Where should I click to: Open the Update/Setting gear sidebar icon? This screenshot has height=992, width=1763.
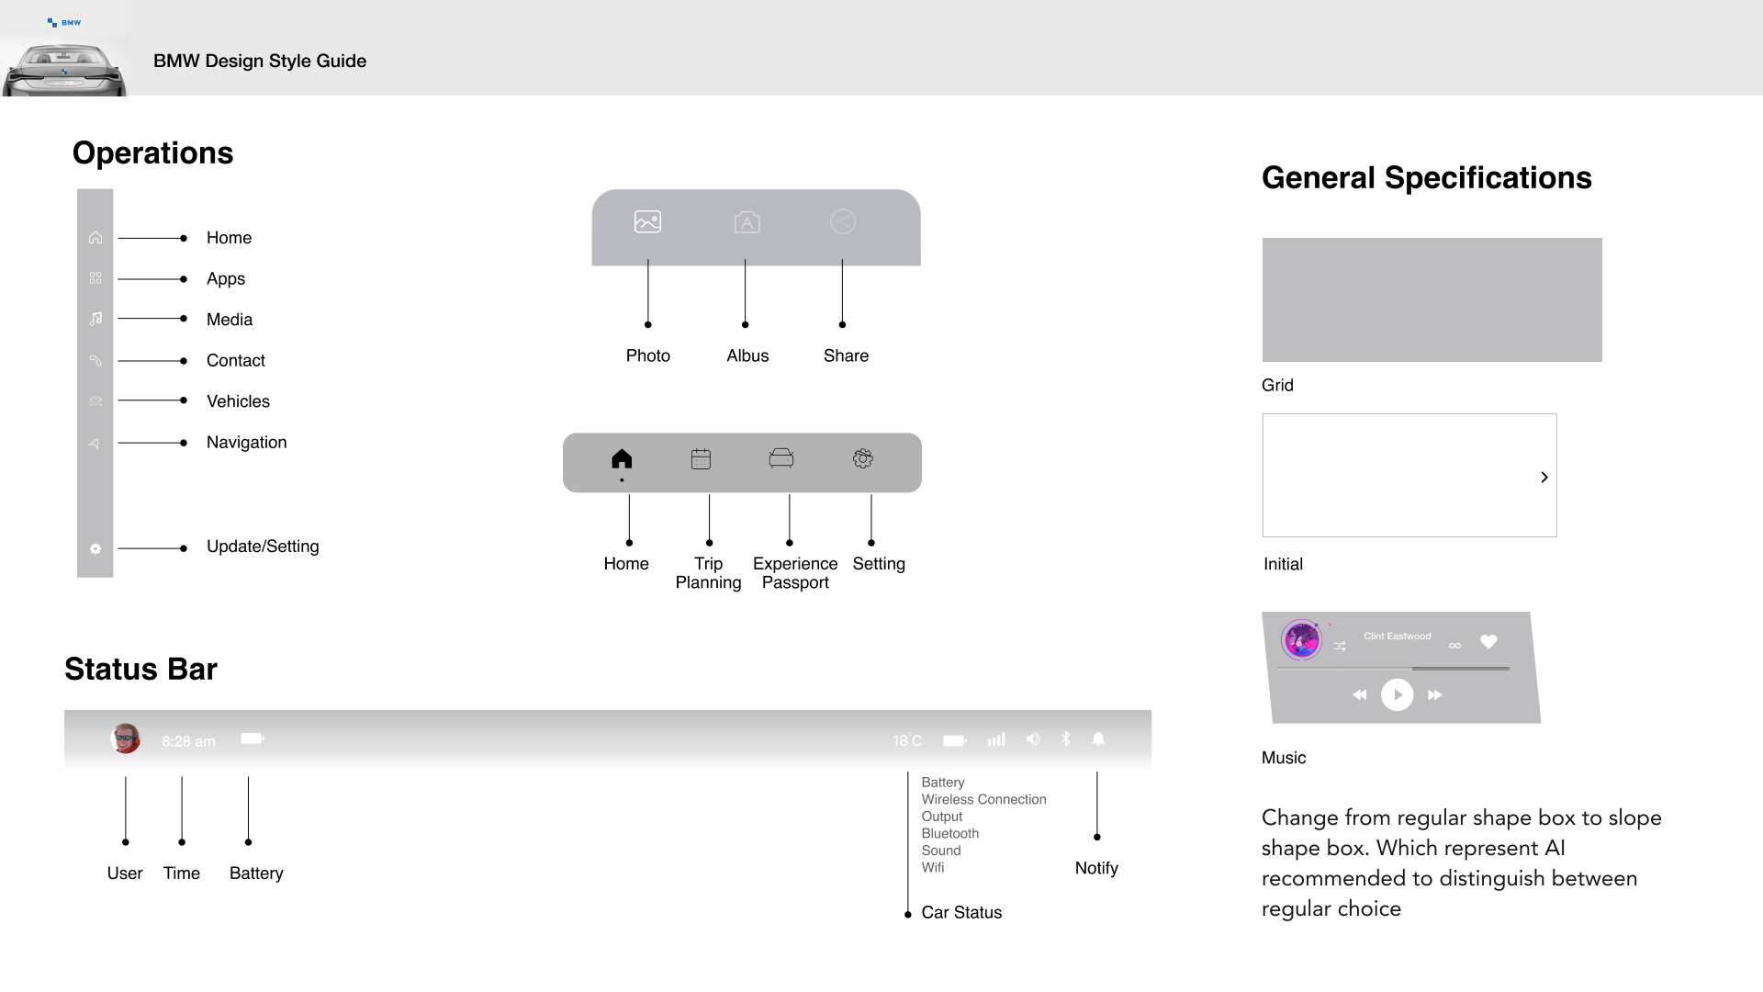95,548
